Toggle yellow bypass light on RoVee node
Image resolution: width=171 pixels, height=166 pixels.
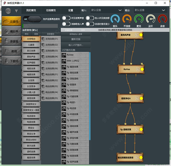click(142, 69)
